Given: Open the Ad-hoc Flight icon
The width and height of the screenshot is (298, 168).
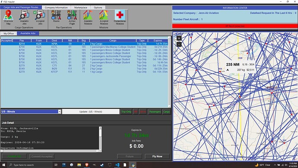Looking at the screenshot, I should pos(72,17).
